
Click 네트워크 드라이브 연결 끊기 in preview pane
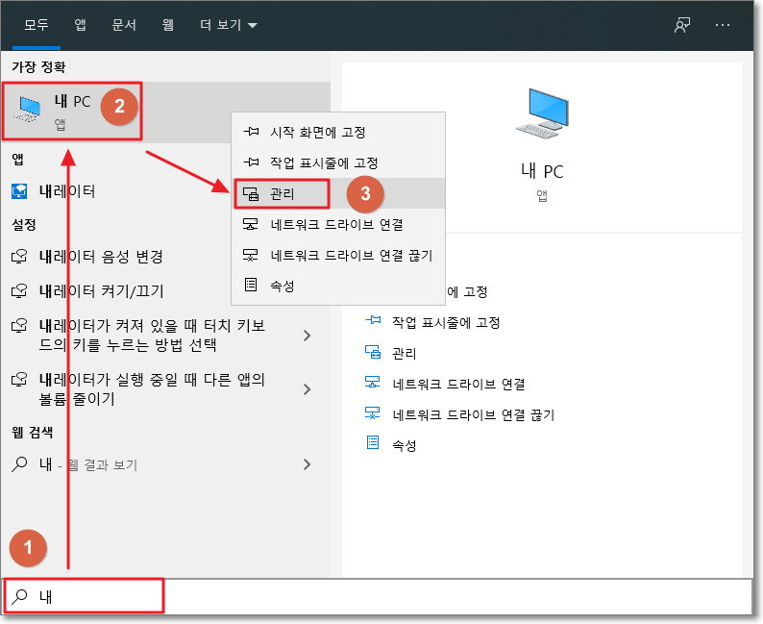pos(474,414)
